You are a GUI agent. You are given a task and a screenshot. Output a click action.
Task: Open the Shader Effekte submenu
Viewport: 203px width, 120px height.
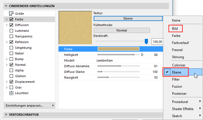coord(183,109)
